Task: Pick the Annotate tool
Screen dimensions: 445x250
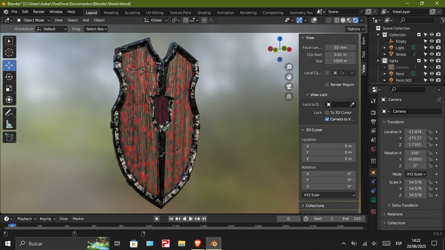Action: [x=9, y=113]
